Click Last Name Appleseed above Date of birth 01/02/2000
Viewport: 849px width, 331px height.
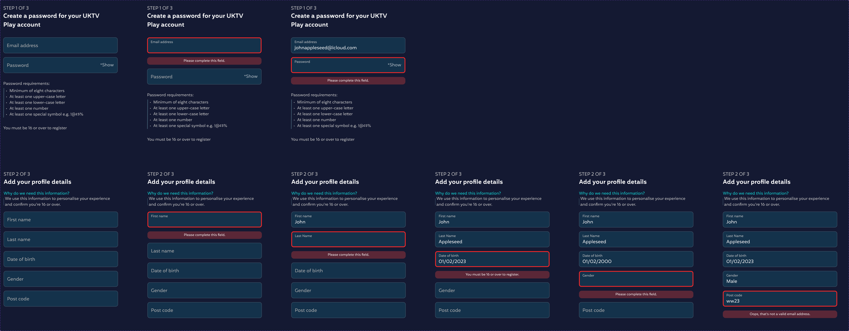point(636,239)
